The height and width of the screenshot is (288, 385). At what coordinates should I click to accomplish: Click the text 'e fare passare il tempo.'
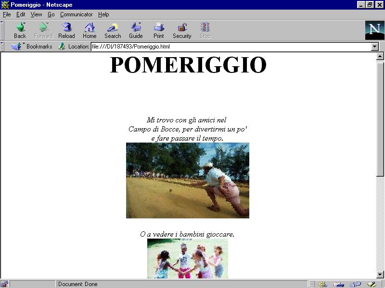pos(187,138)
